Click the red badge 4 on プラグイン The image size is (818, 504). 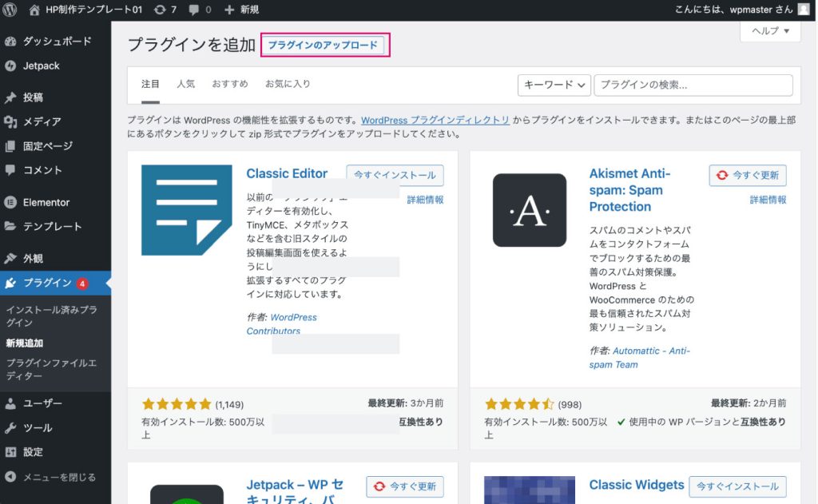pyautogui.click(x=82, y=284)
